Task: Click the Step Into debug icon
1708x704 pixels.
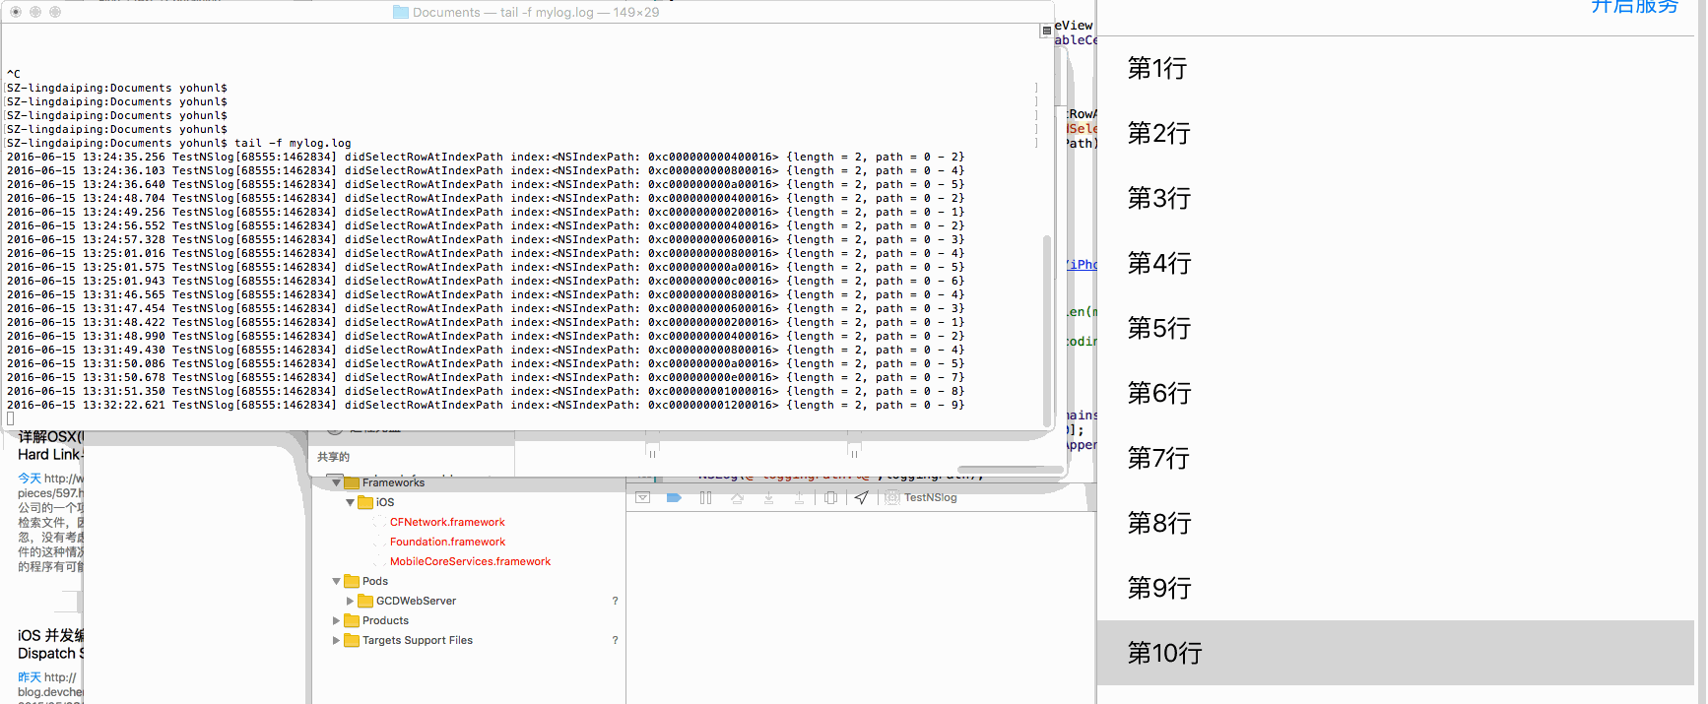Action: point(768,497)
